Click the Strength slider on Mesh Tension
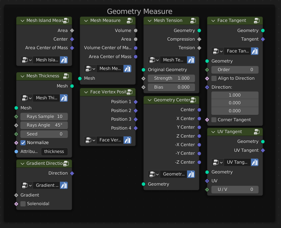 171,78
